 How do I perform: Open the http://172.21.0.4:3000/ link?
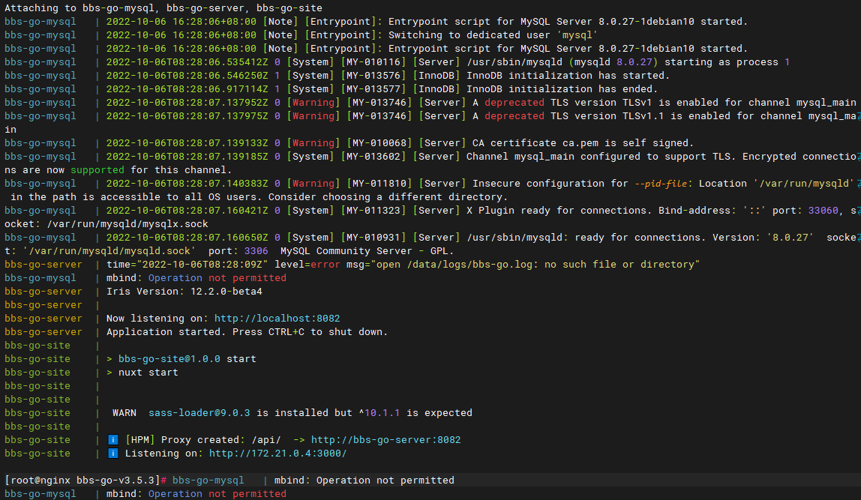tap(277, 454)
